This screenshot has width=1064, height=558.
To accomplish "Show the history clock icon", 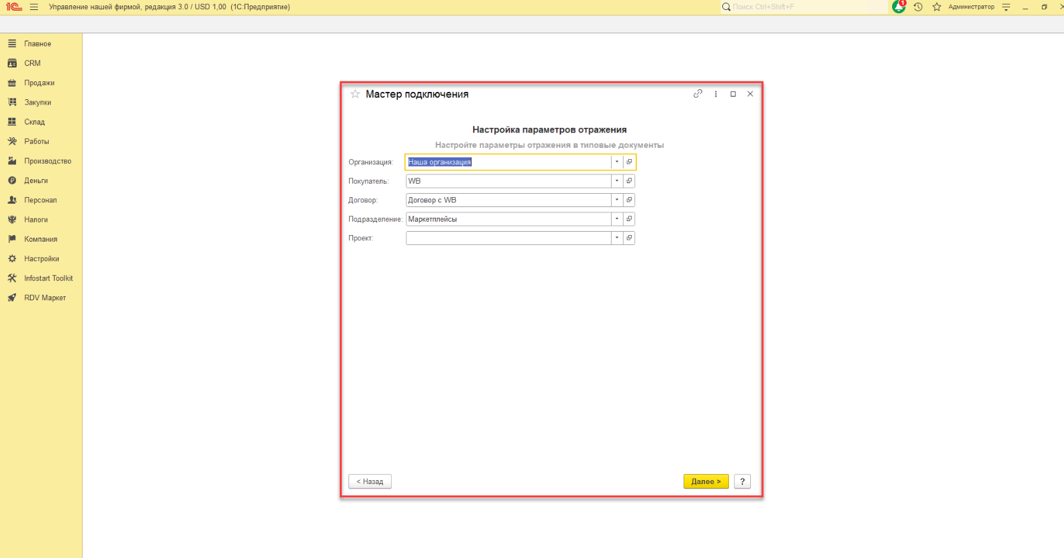I will point(918,7).
